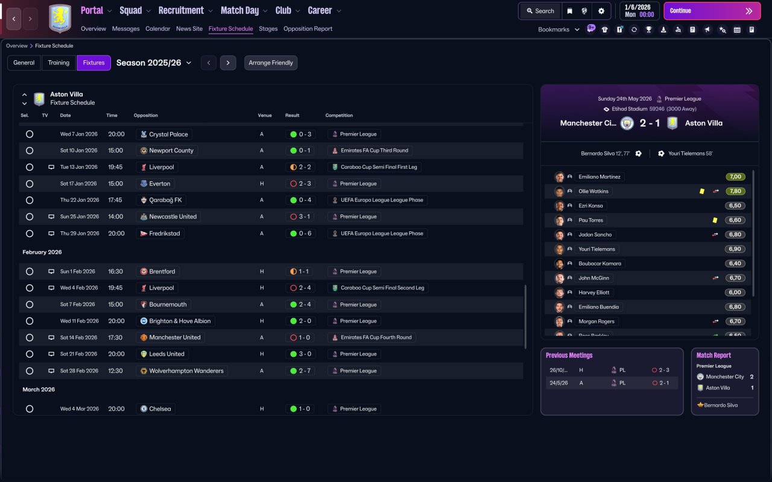Image resolution: width=772 pixels, height=482 pixels.
Task: Select the Fredrikstad fixture radio button
Action: click(x=30, y=233)
